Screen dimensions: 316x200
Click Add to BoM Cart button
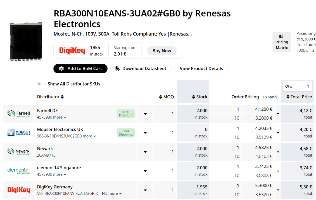80,69
